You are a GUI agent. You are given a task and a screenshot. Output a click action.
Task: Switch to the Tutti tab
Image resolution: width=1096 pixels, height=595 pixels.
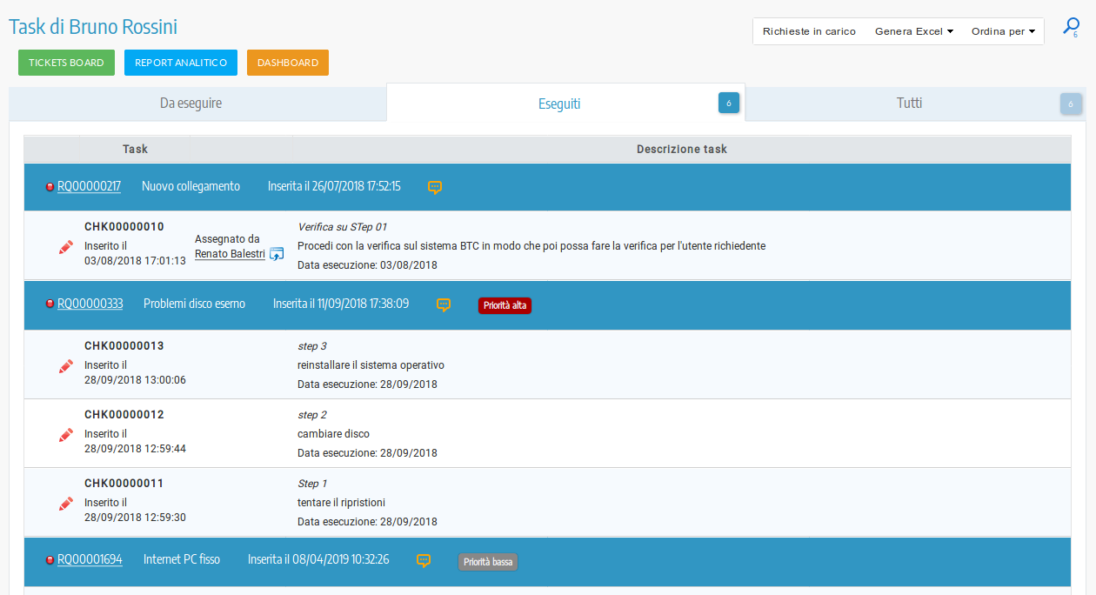[x=909, y=104]
